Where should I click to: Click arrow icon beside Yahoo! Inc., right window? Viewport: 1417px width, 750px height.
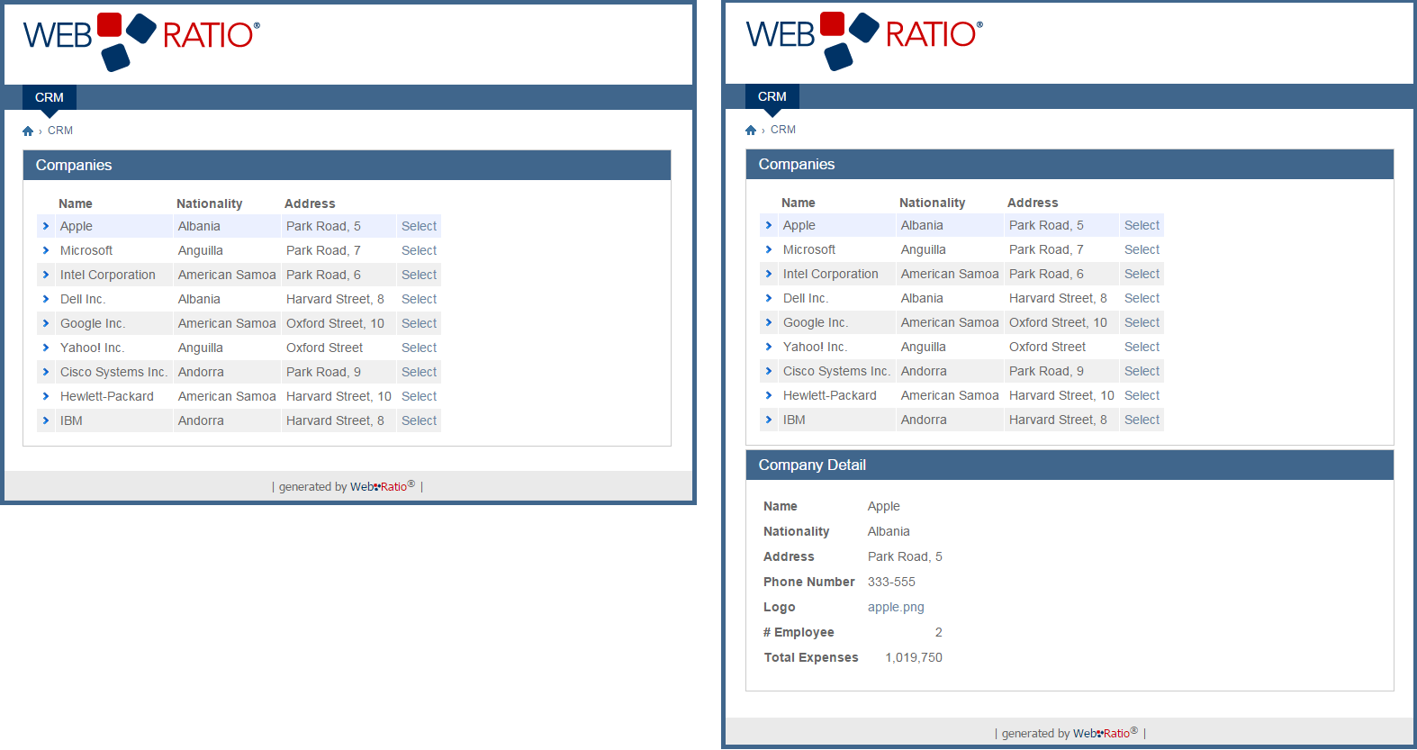click(x=769, y=347)
